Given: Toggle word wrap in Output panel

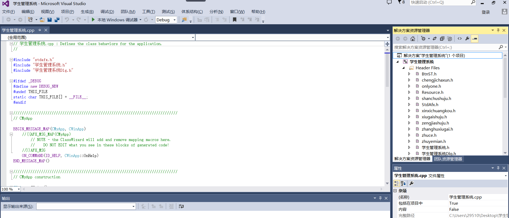Looking at the screenshot, I should 181,206.
